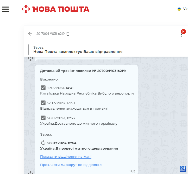
Task: Click 'Відправлення знаходиться в транзиті' entry
Action: 74,109
